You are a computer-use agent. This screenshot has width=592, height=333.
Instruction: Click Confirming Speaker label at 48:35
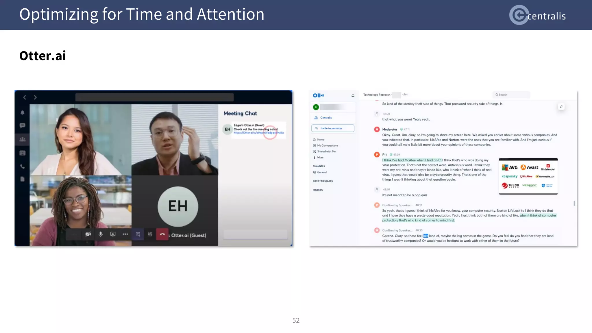tap(397, 230)
